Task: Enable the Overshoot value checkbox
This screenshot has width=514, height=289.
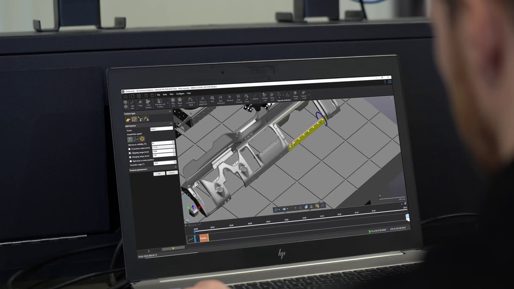Action: pos(129,149)
